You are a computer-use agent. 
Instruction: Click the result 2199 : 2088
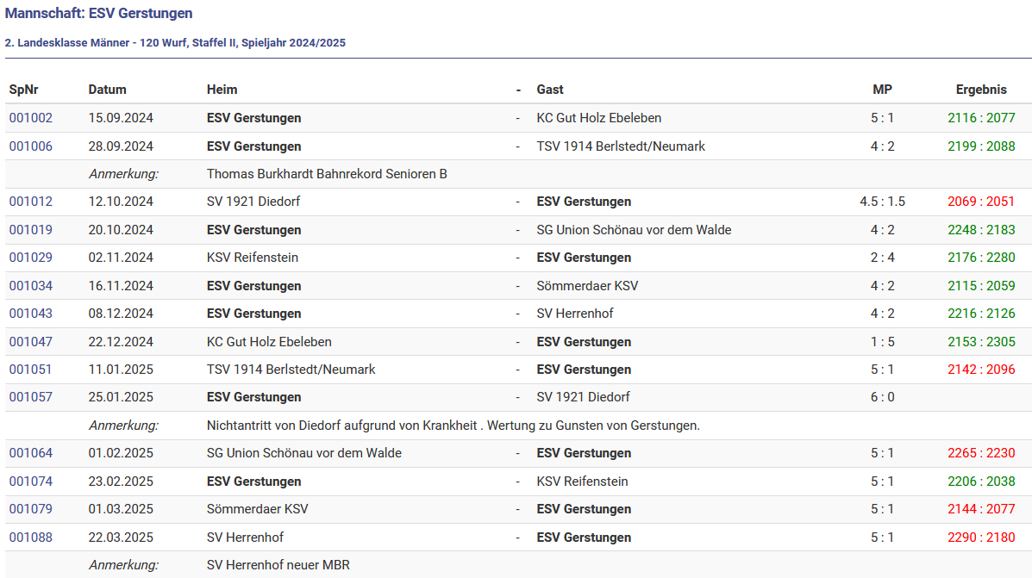pos(981,146)
